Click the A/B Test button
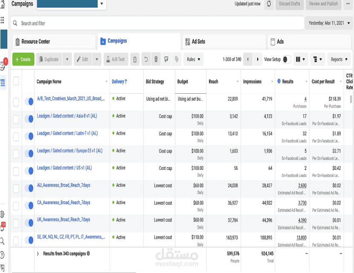 [x=116, y=59]
